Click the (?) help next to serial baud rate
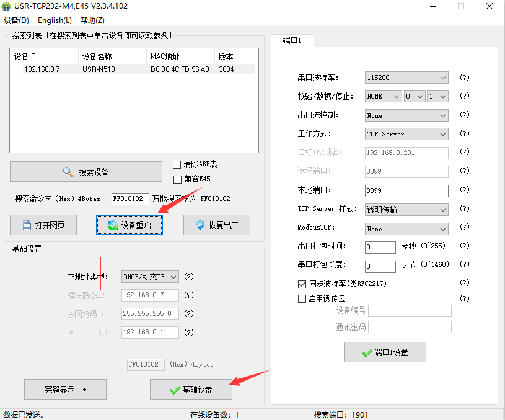Viewport: 505px width, 420px height. (x=464, y=78)
